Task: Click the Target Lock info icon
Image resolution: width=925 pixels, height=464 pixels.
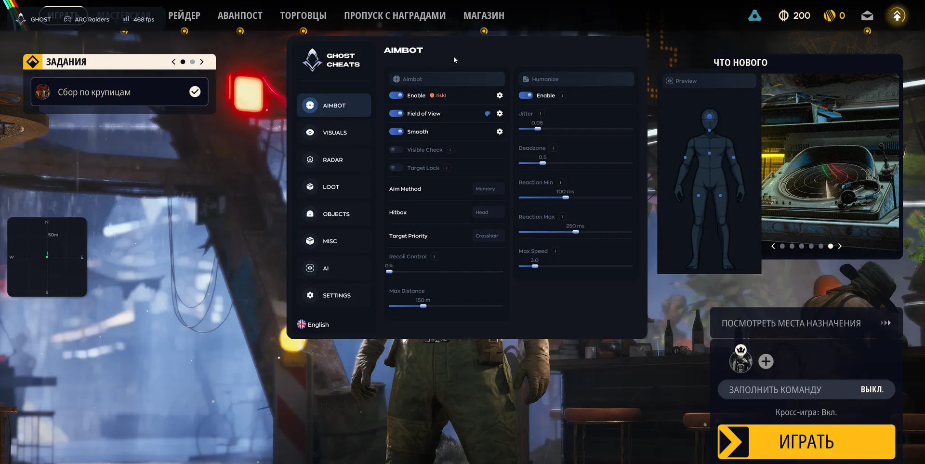Action: pyautogui.click(x=447, y=168)
